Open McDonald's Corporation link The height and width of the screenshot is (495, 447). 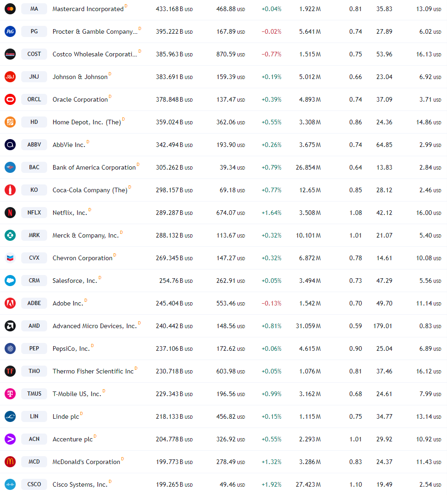(86, 462)
